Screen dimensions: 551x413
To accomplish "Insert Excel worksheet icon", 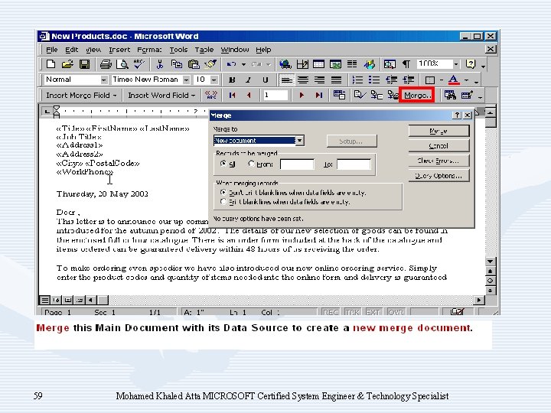I will [x=336, y=64].
